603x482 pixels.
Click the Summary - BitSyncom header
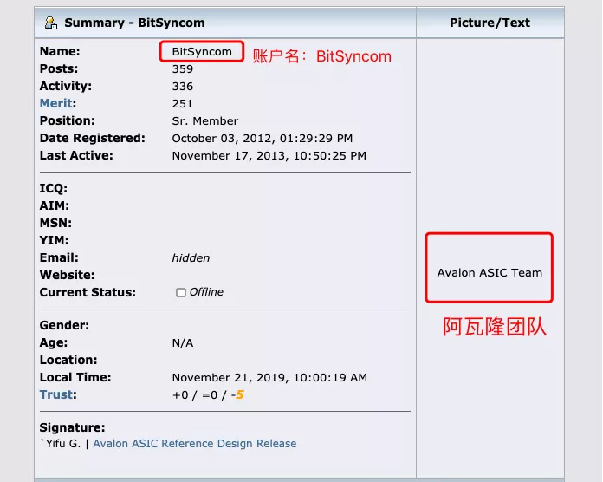pos(134,23)
